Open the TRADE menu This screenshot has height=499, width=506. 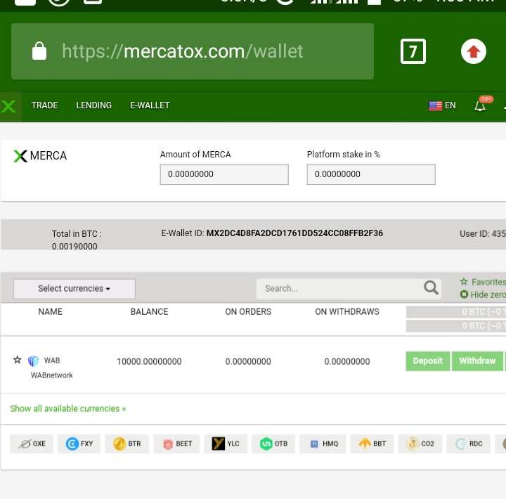(x=44, y=105)
